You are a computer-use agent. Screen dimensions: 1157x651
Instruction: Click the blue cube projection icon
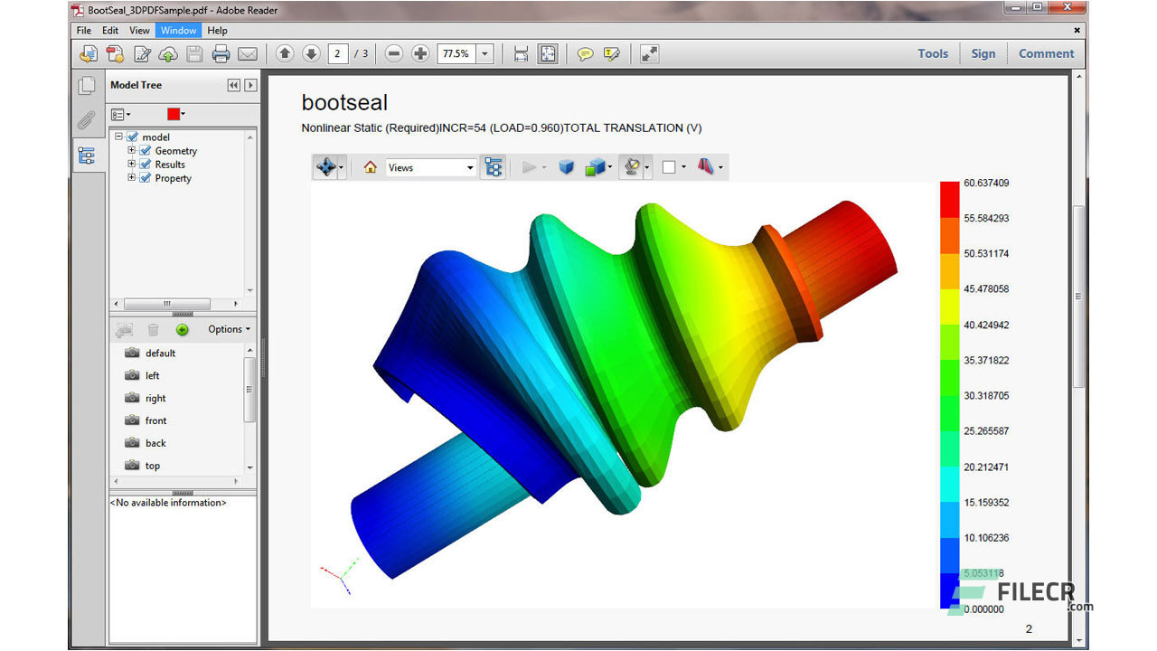click(567, 167)
